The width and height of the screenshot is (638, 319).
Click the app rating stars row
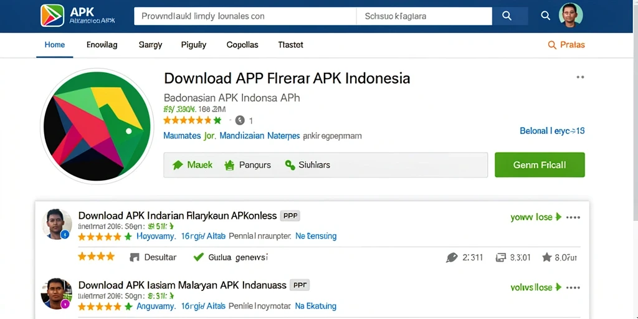coord(192,120)
